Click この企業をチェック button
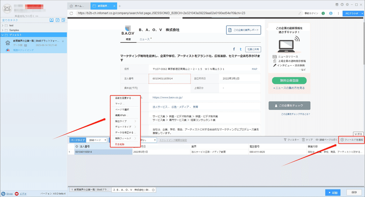Screen dimensions: 365x197 click(x=289, y=106)
